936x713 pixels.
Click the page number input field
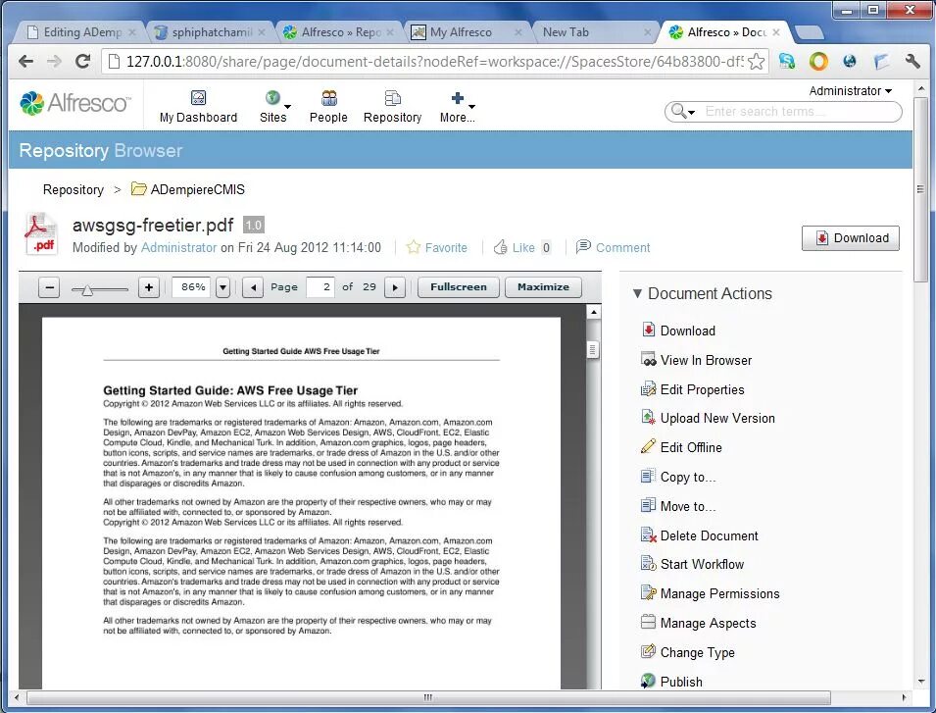click(x=320, y=287)
